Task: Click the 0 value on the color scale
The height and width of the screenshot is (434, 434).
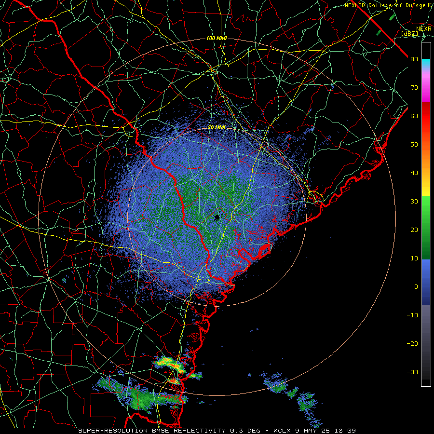Action: tap(416, 287)
